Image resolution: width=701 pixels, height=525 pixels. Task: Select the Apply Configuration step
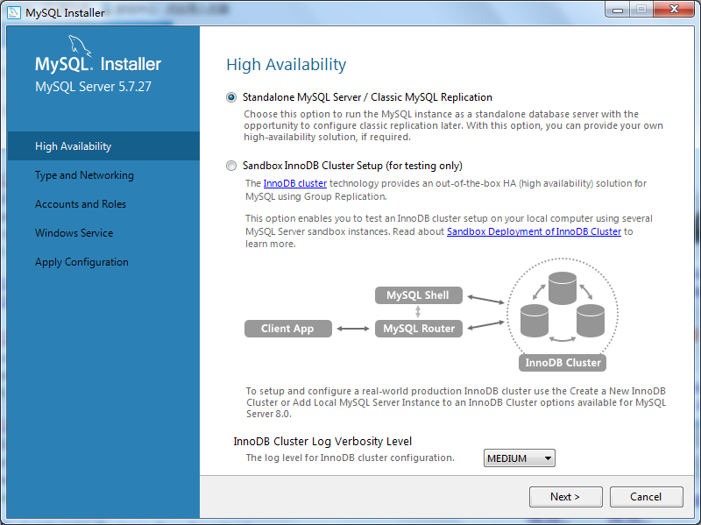(81, 262)
